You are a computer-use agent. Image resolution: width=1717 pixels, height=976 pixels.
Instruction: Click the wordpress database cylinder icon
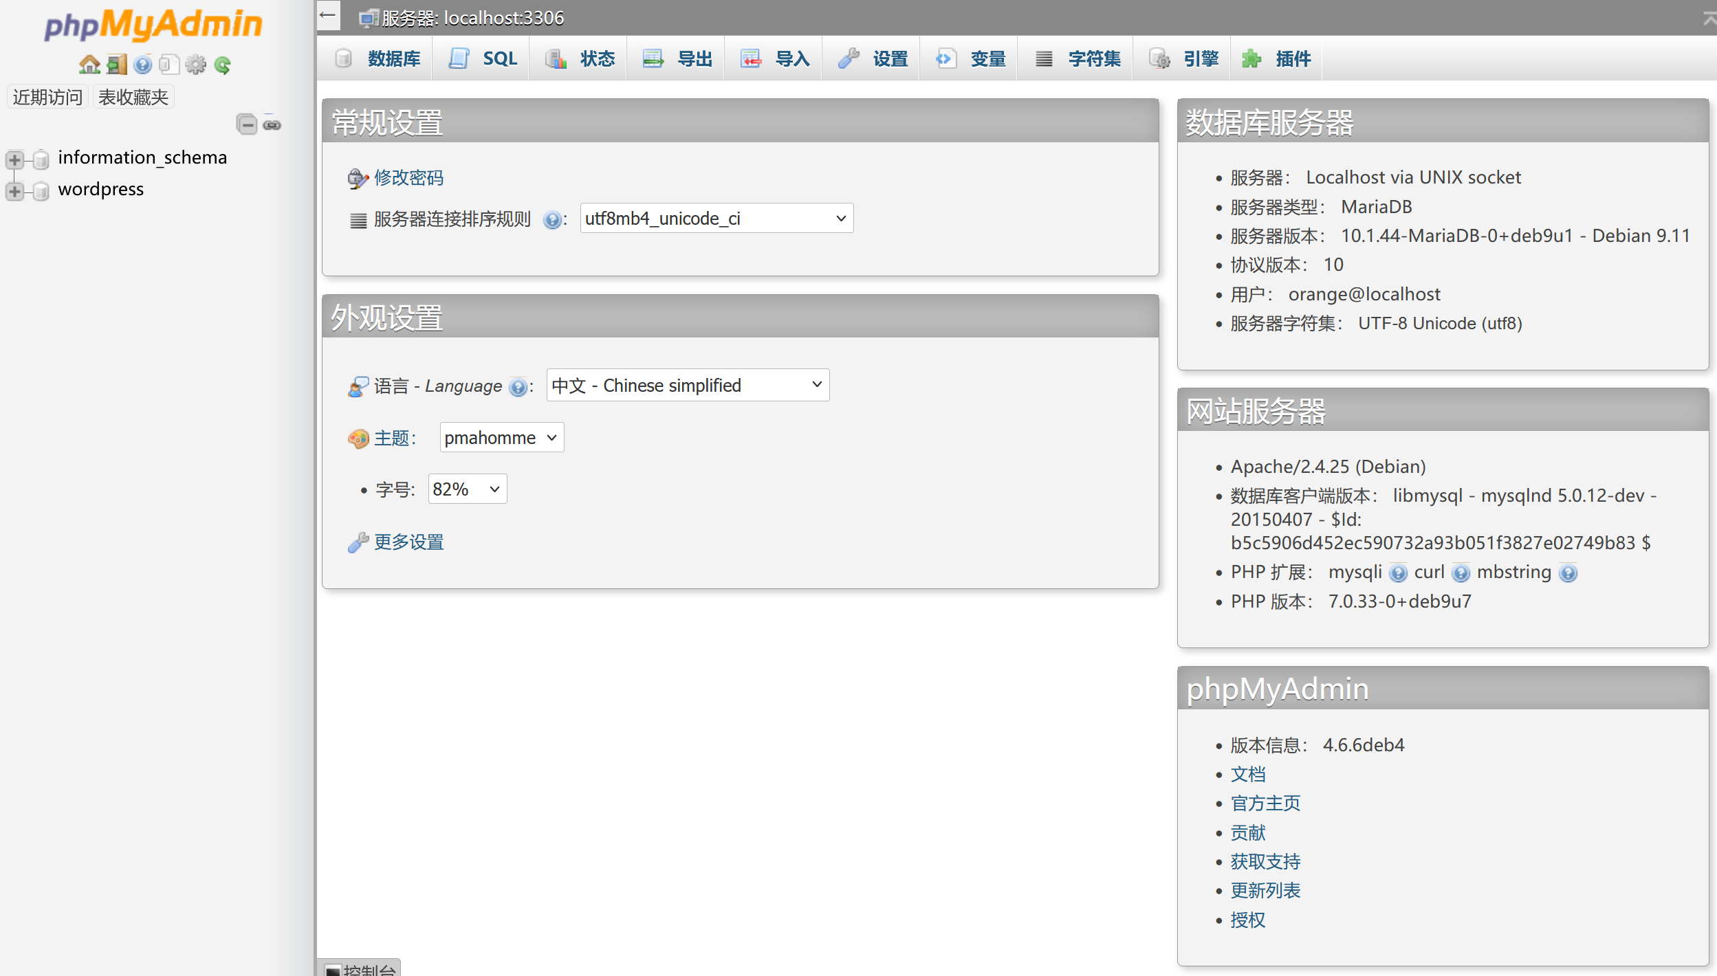tap(41, 190)
